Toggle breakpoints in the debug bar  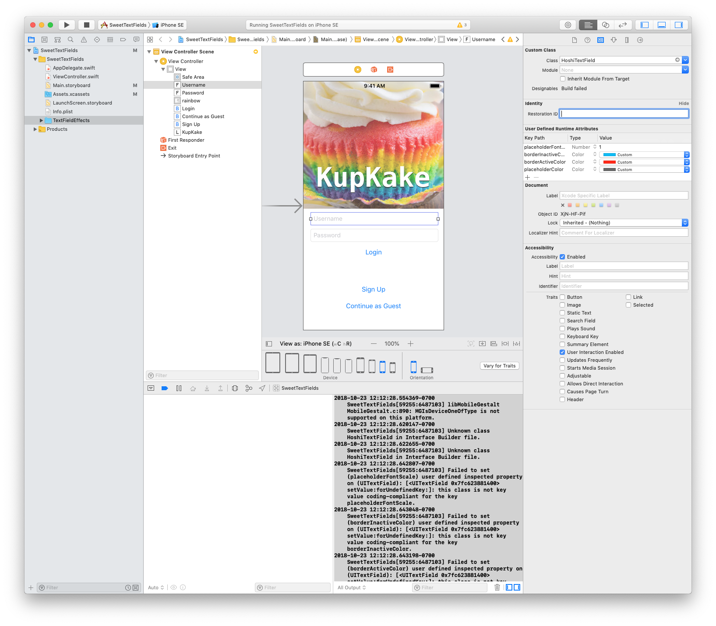coord(165,388)
